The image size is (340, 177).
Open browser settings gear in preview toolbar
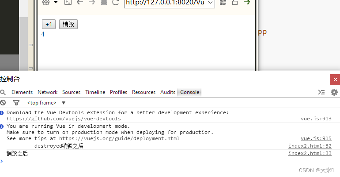pyautogui.click(x=46, y=2)
